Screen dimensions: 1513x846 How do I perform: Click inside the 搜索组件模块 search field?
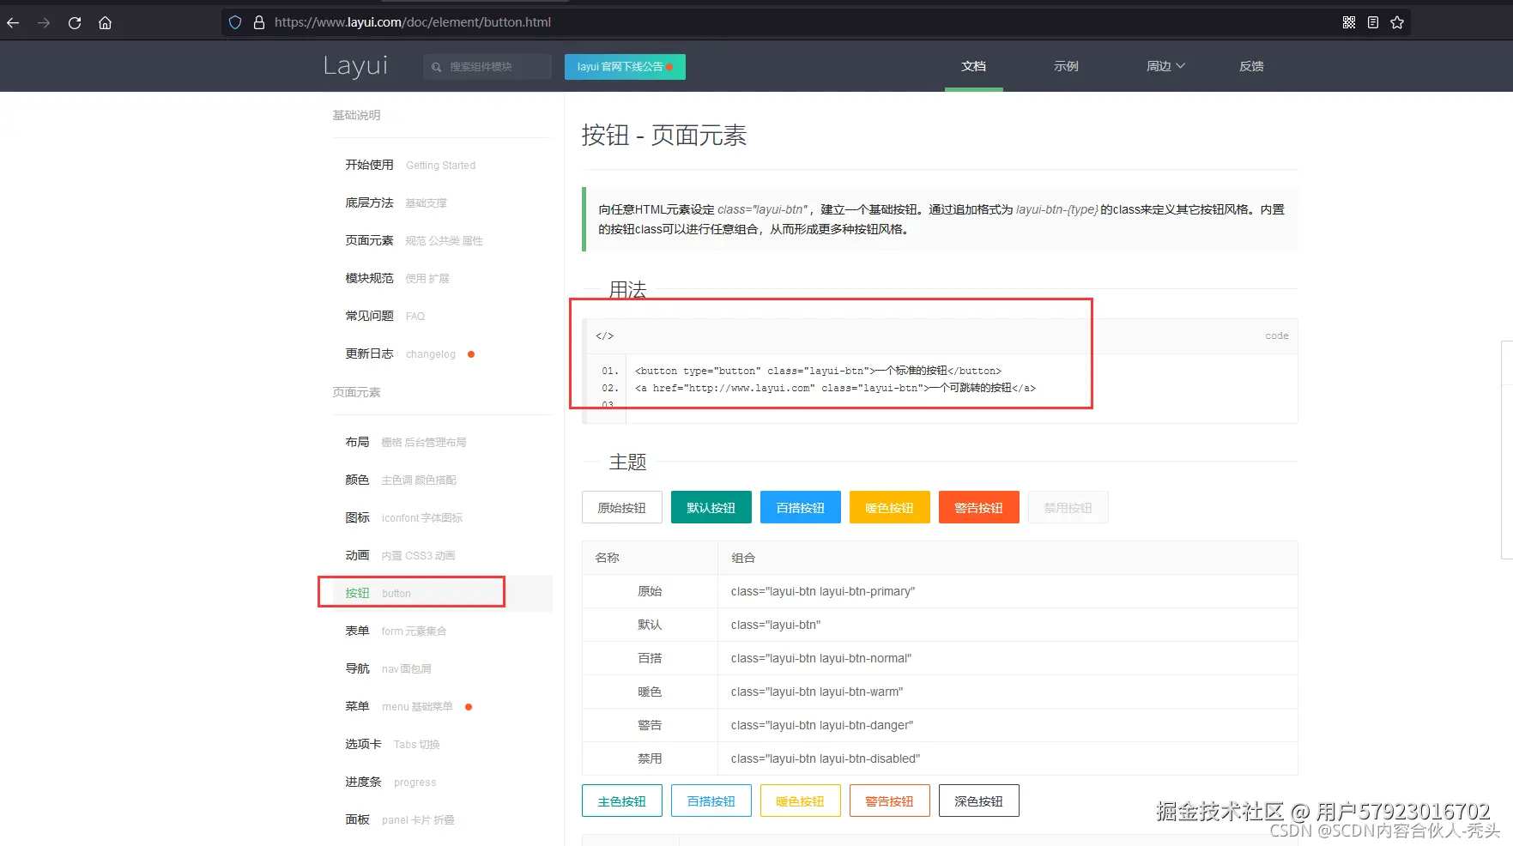coord(487,66)
